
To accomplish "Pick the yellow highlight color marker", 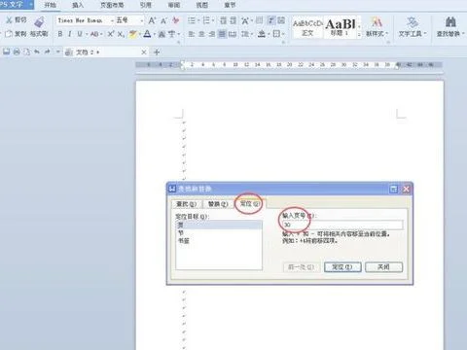I will 132,34.
